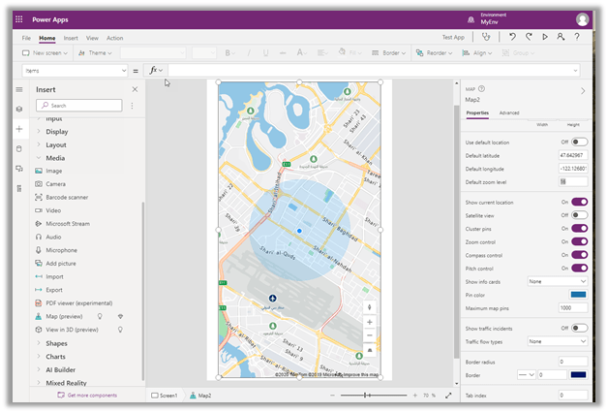This screenshot has width=608, height=413.
Task: Toggle Show traffic incidents switch
Action: pos(579,329)
